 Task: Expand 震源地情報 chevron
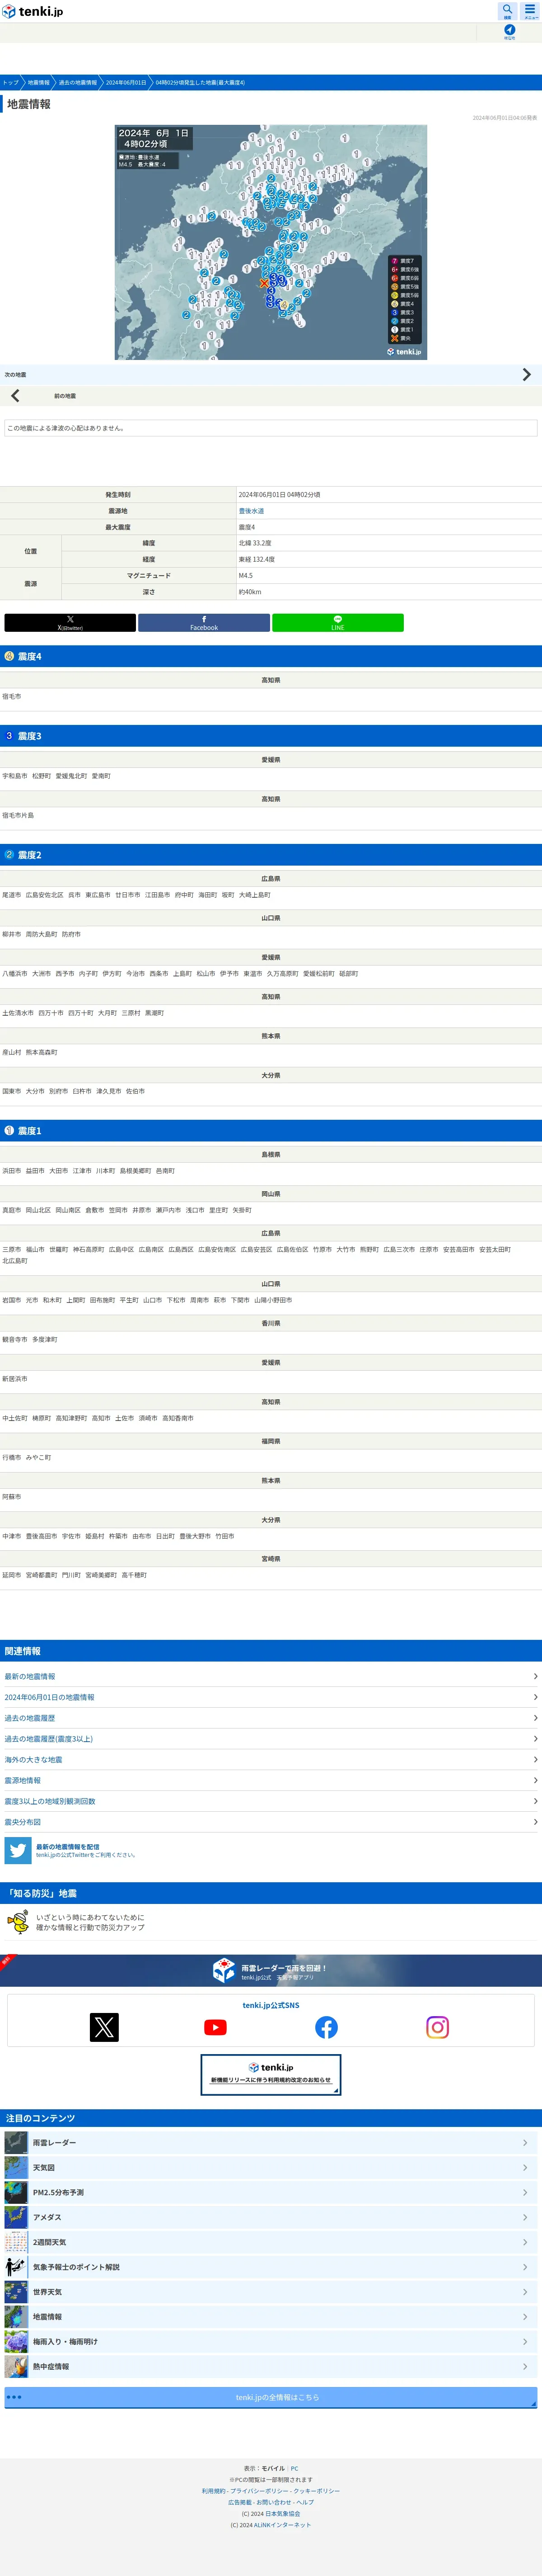[x=535, y=1780]
